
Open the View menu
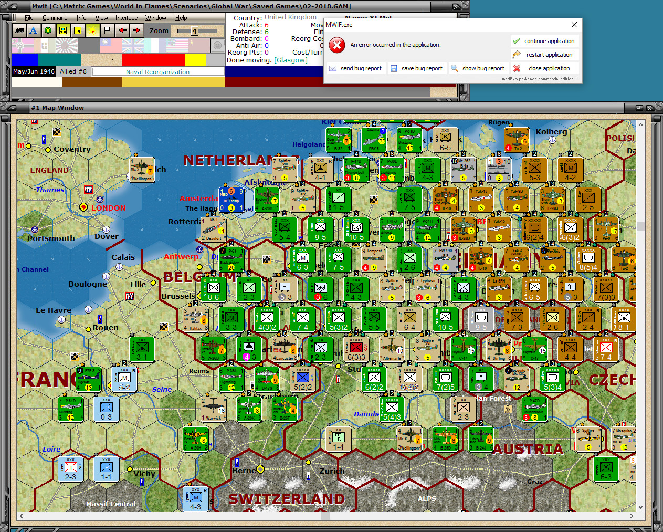coord(101,18)
